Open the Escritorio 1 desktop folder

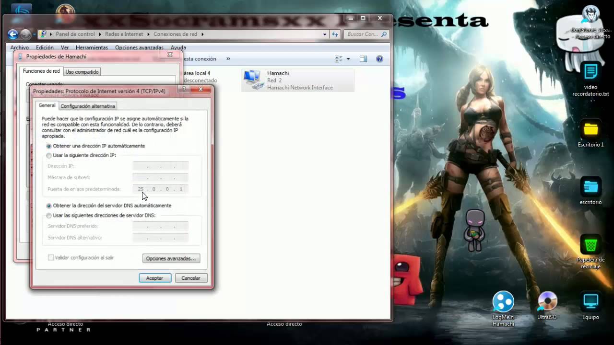pyautogui.click(x=590, y=133)
